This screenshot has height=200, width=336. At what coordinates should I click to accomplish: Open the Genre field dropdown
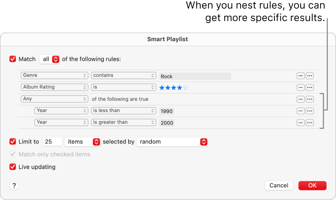(54, 76)
